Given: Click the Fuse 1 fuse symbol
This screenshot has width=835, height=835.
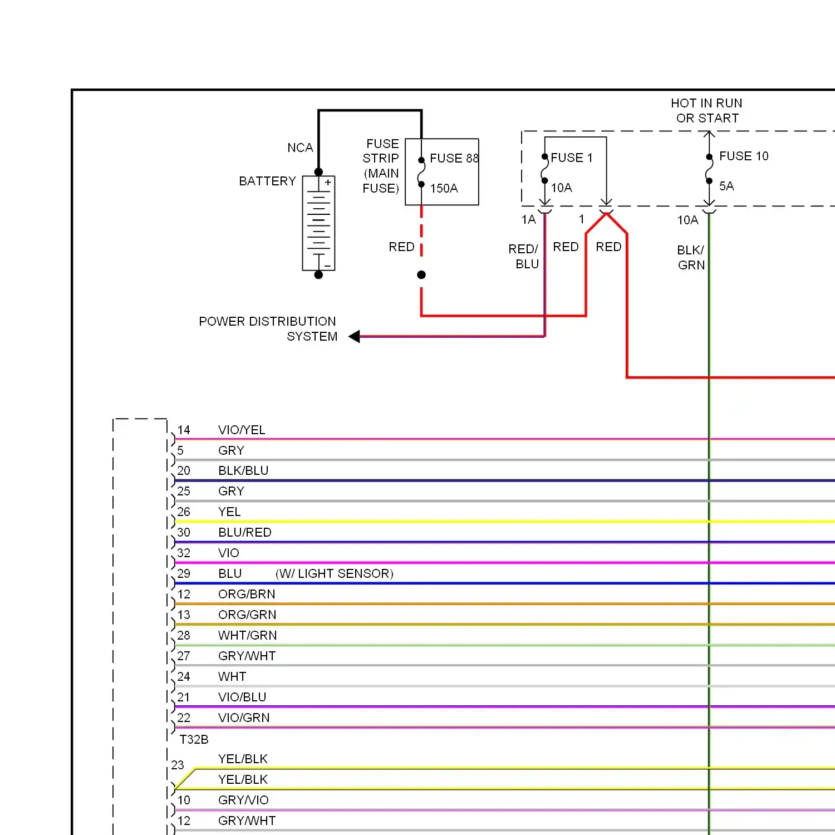Looking at the screenshot, I should point(545,169).
